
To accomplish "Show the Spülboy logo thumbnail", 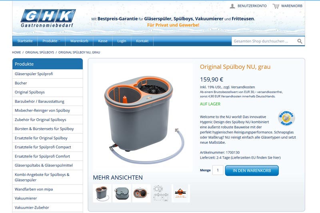I will (181, 193).
